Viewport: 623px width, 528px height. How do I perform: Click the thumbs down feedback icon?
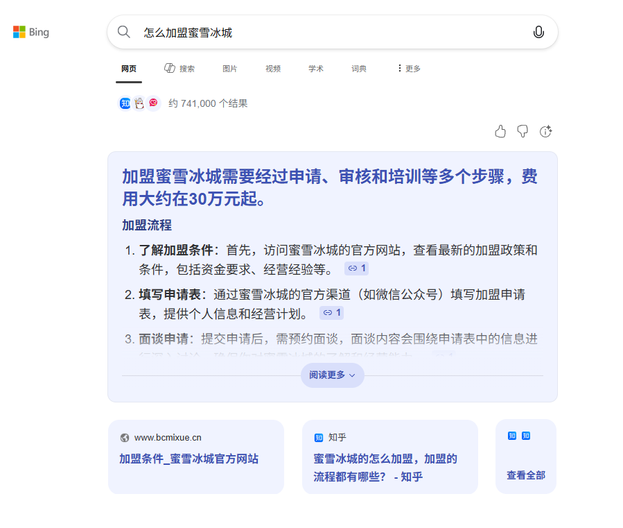523,132
